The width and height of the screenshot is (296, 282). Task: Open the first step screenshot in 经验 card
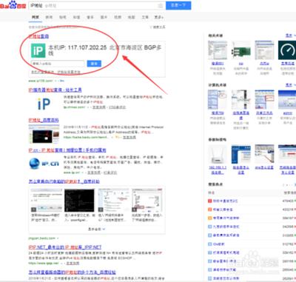(x=47, y=201)
